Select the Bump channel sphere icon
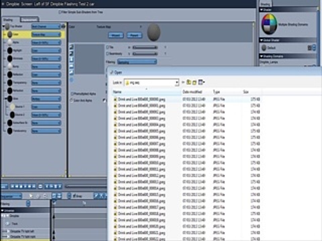322x241 pixels. coord(10,66)
